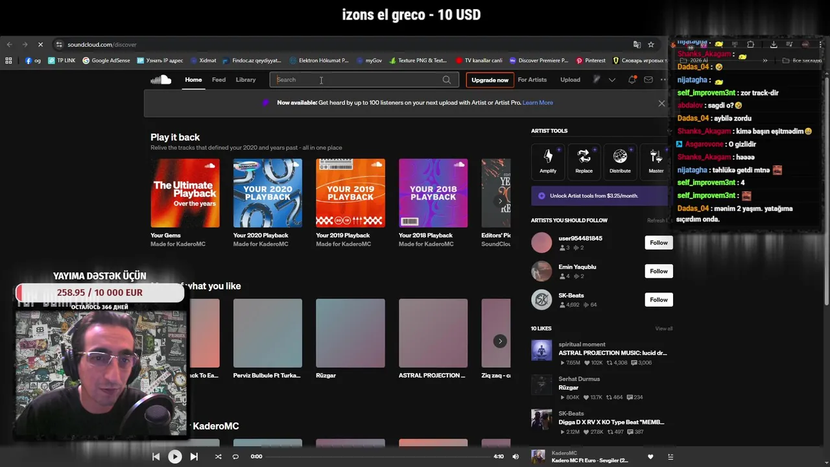Skip to next track
The height and width of the screenshot is (467, 830).
coord(193,457)
